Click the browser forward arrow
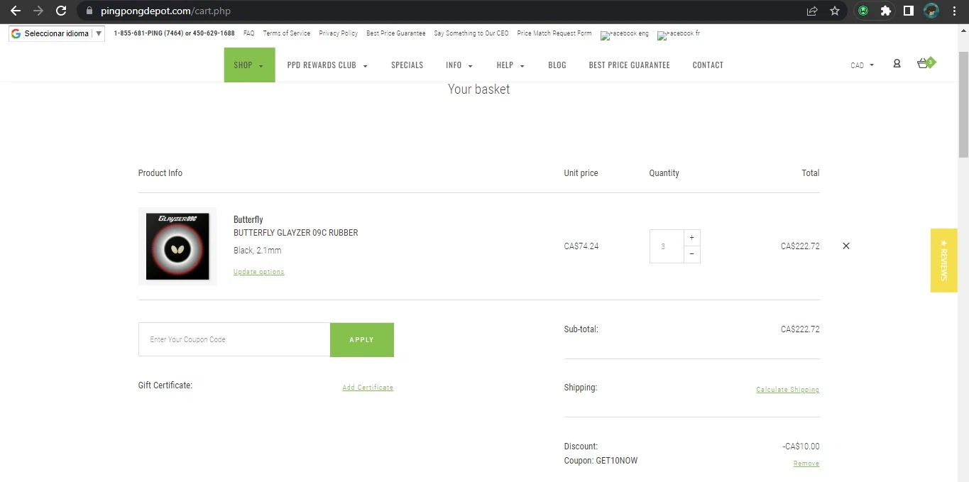The height and width of the screenshot is (482, 969). point(38,11)
